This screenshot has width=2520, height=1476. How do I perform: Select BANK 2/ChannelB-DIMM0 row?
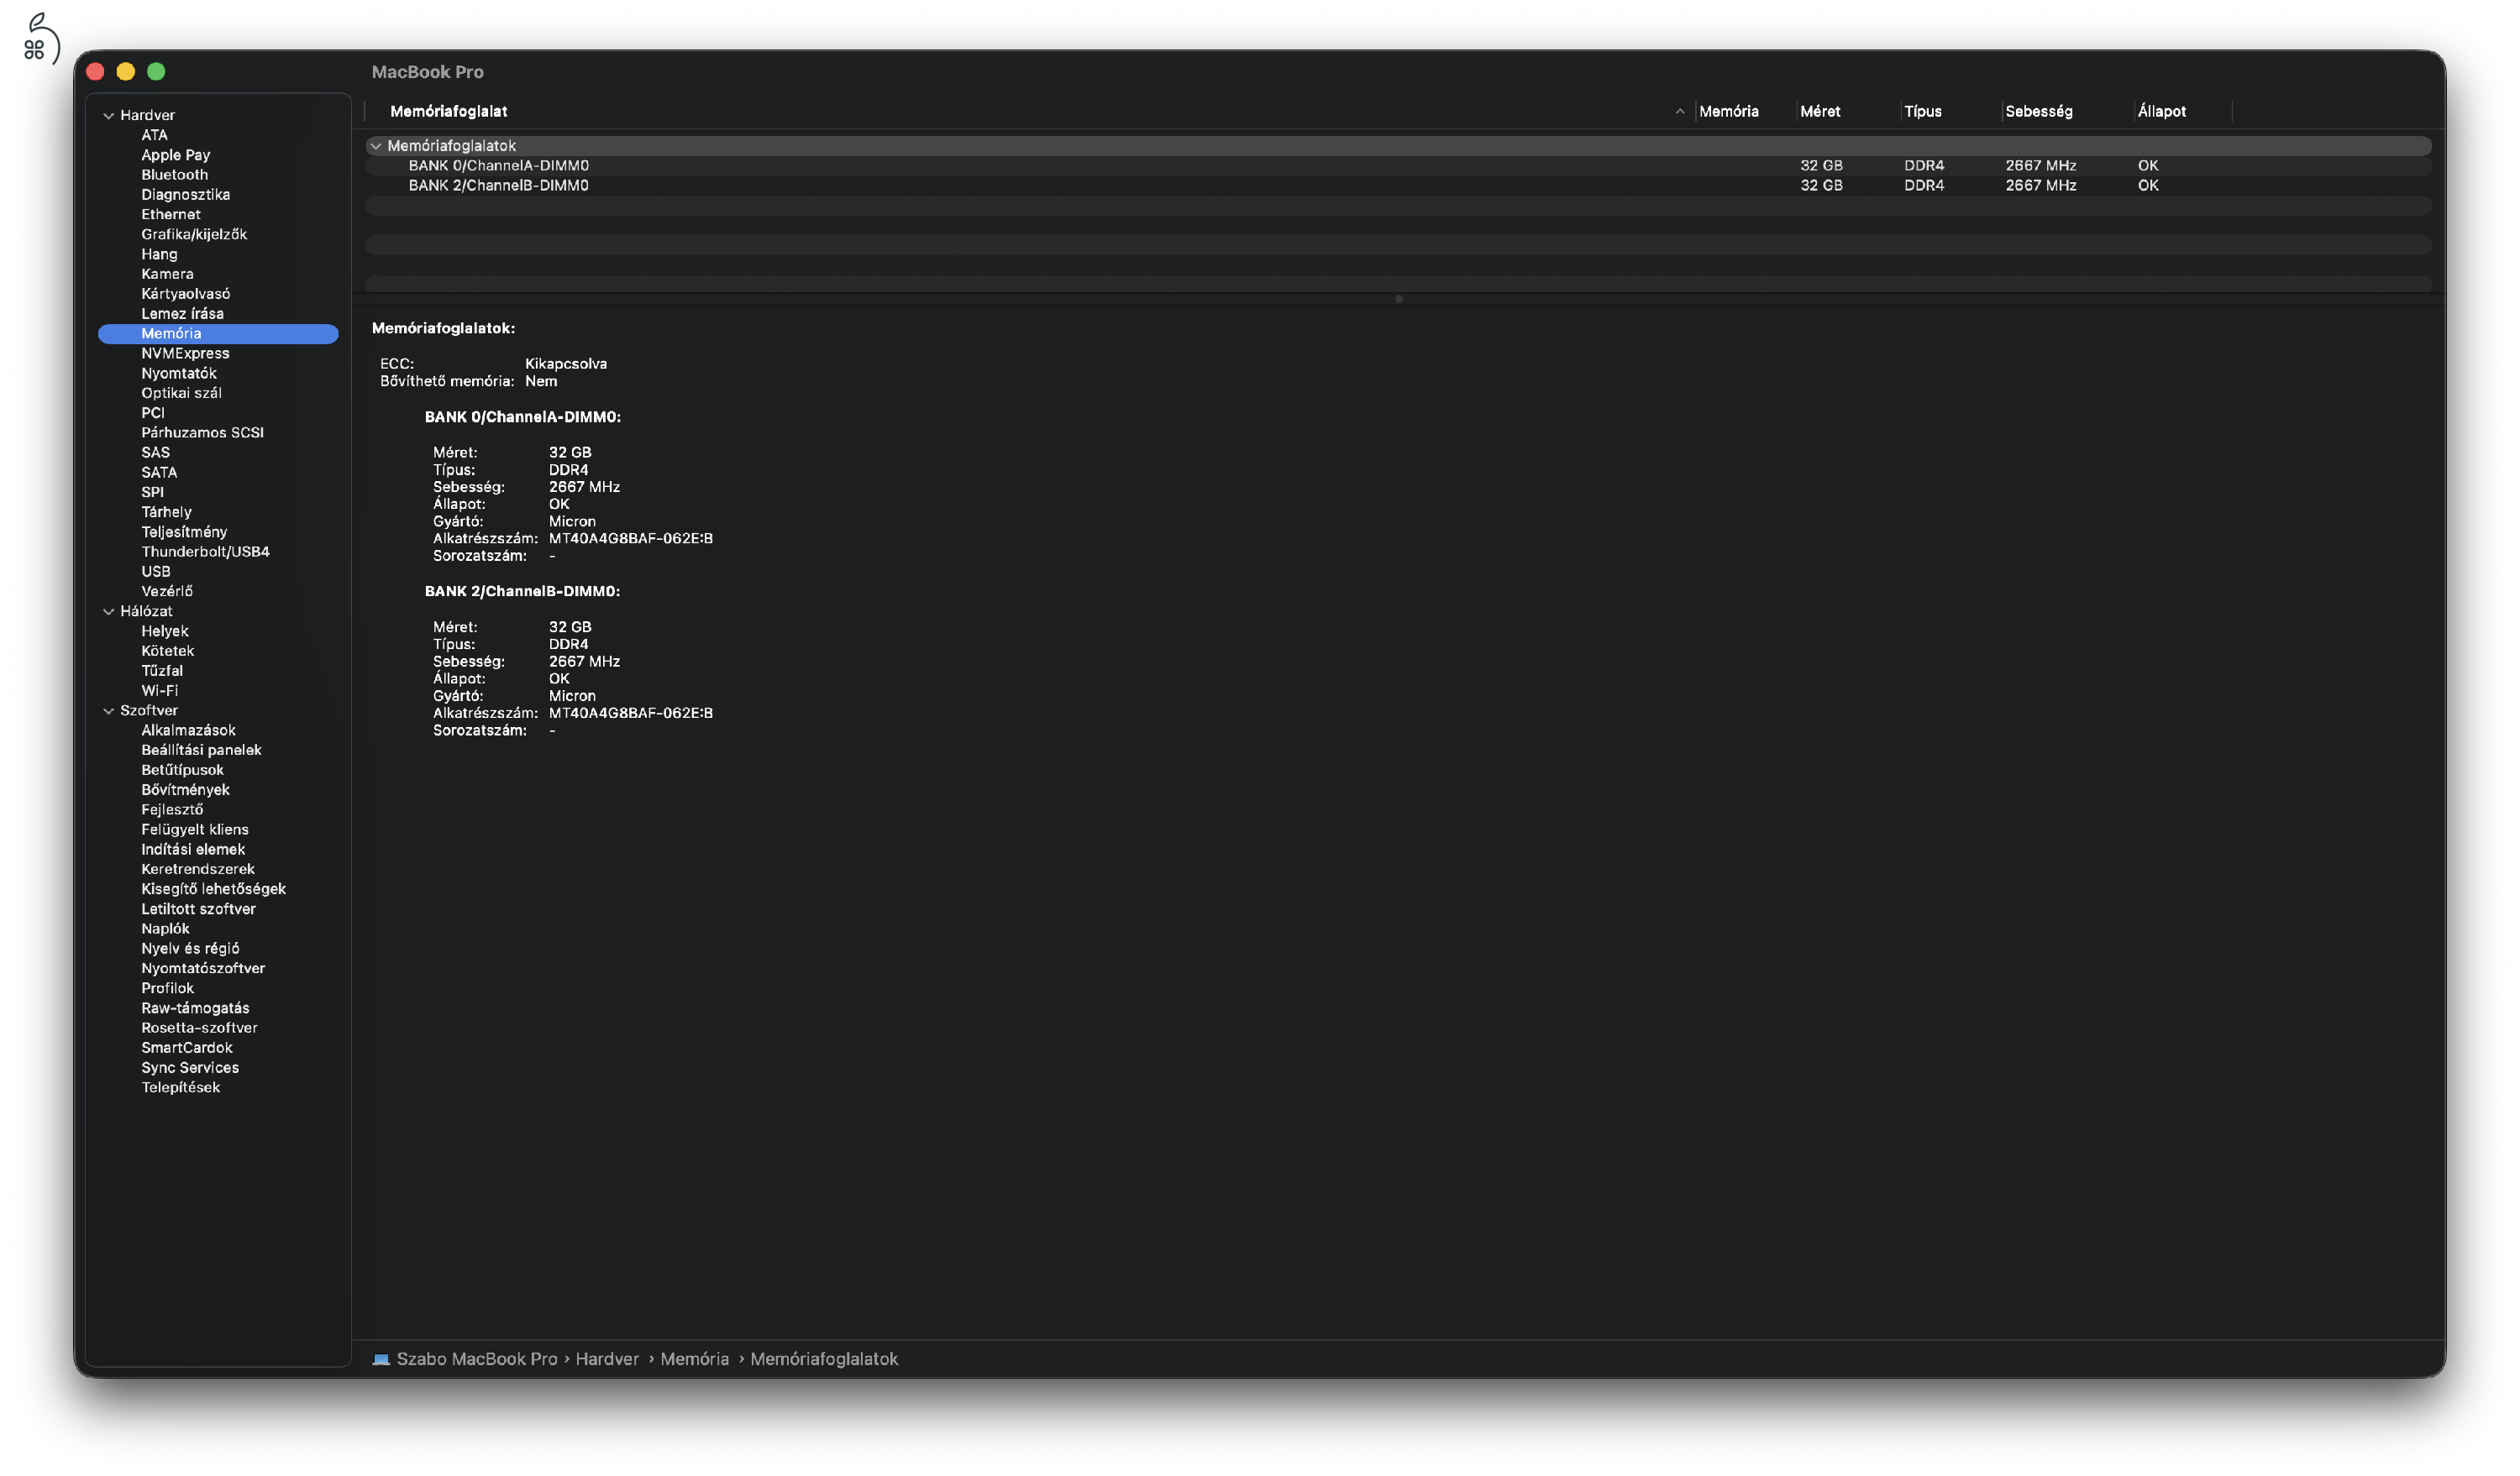(x=498, y=186)
